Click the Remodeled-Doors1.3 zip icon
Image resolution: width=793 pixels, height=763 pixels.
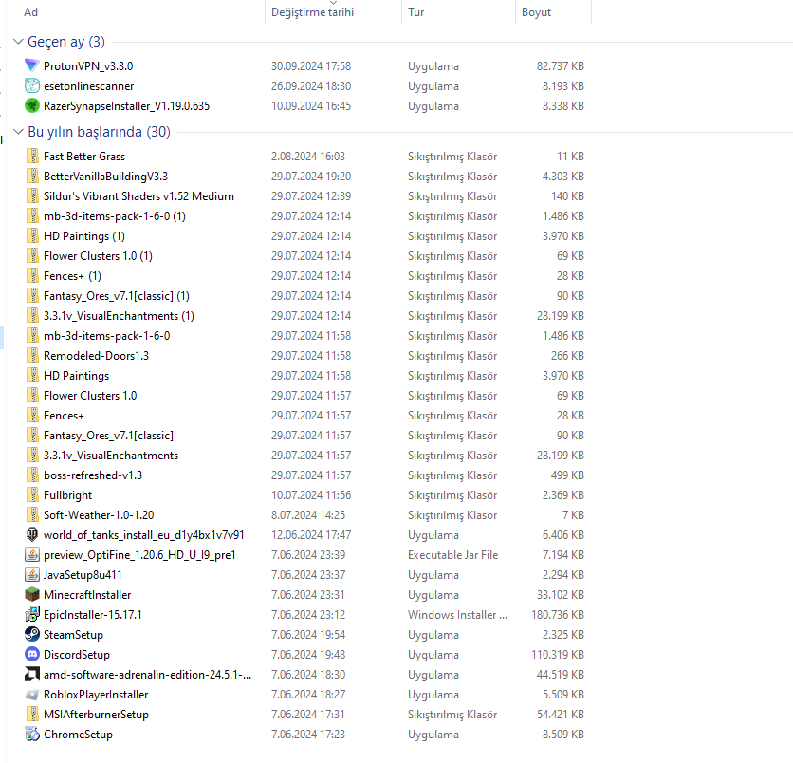tap(32, 356)
